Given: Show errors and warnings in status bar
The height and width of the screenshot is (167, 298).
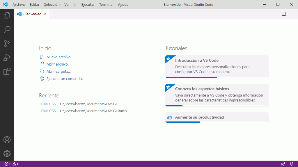Looking at the screenshot, I should click(12, 164).
